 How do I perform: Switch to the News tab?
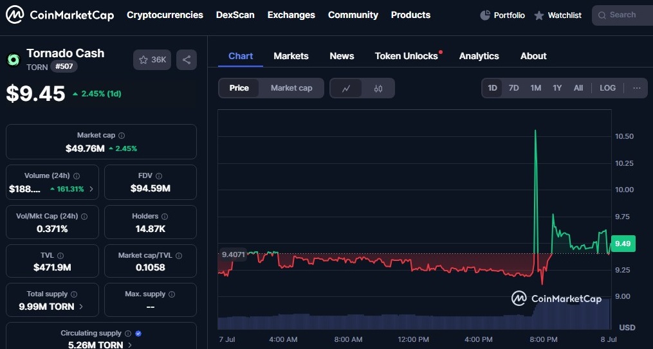pyautogui.click(x=342, y=56)
